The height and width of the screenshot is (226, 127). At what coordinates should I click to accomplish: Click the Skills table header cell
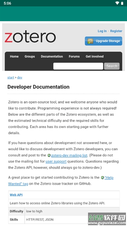17,220
